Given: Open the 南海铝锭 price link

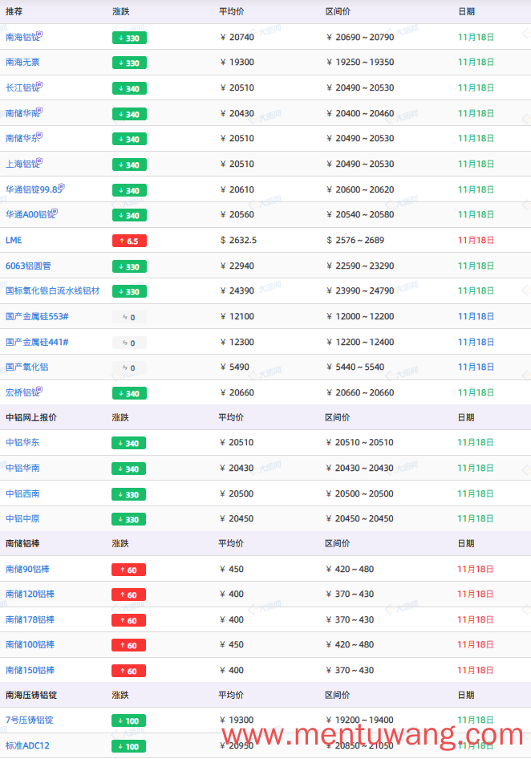Looking at the screenshot, I should 22,37.
